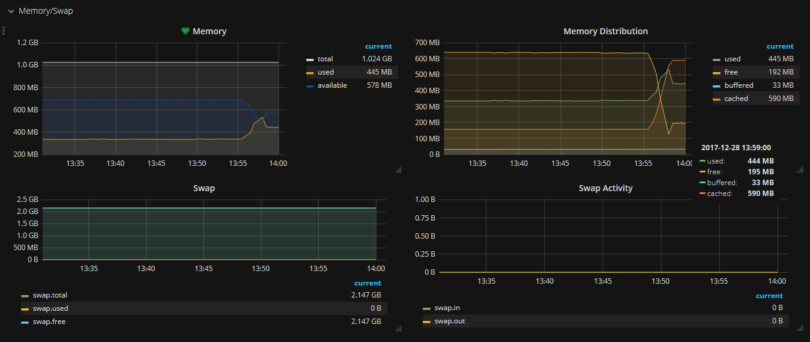Click the 578 MB available value
The image size is (810, 342).
379,85
